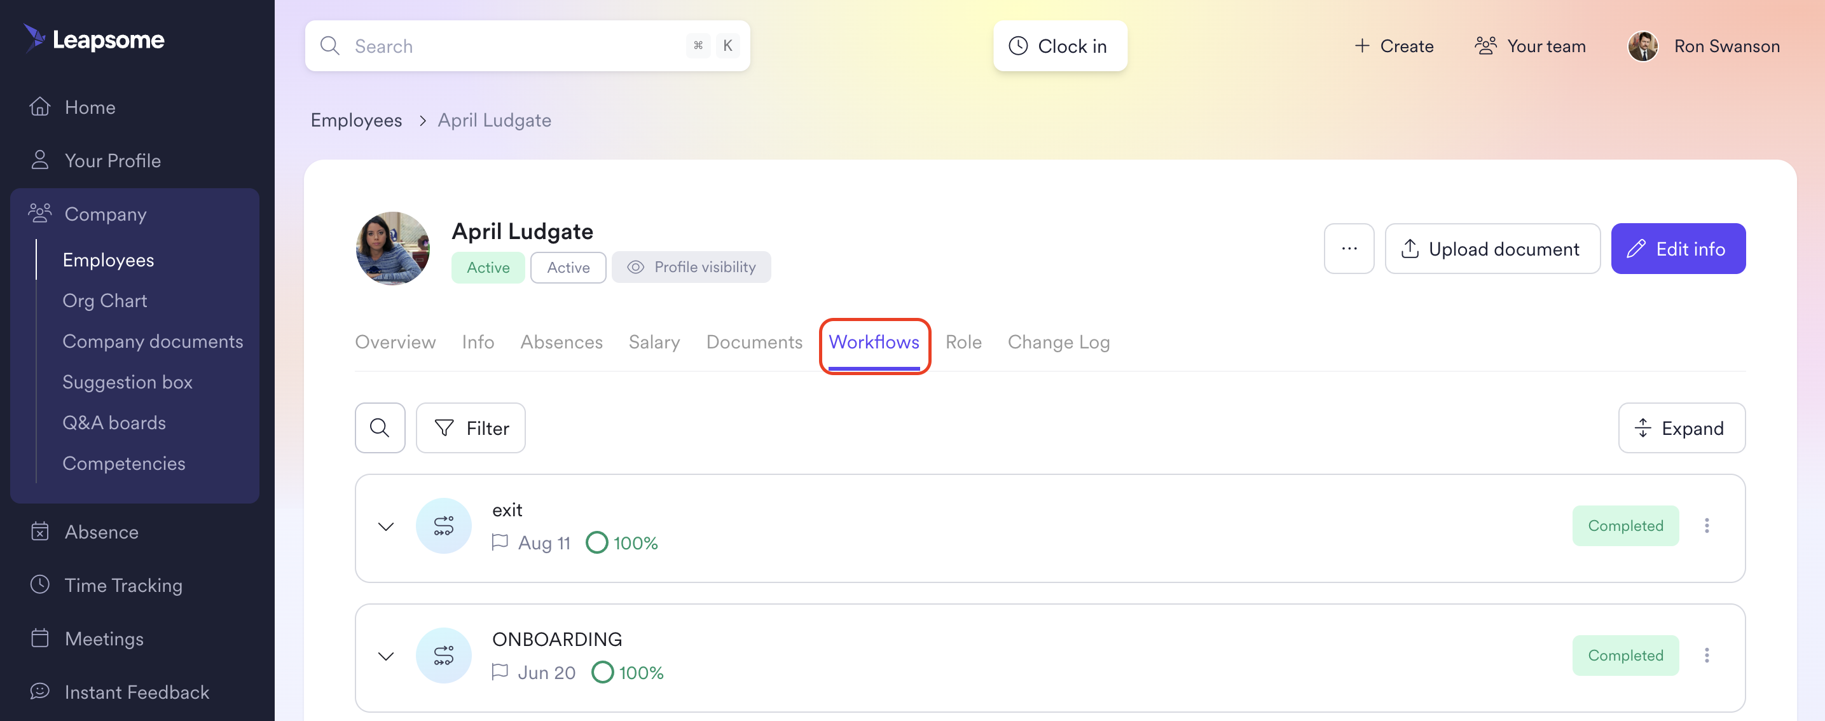Click the workflow search magnifier button

[x=380, y=428]
